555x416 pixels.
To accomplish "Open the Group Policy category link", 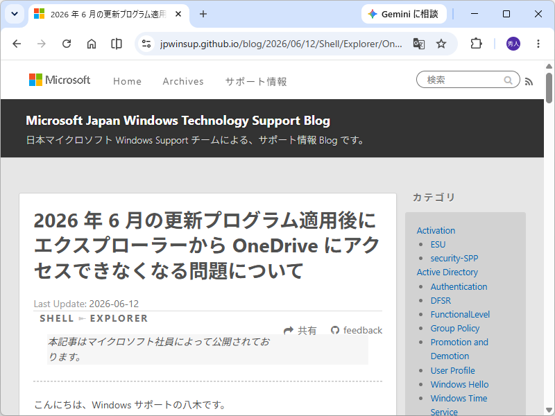I will pyautogui.click(x=455, y=328).
